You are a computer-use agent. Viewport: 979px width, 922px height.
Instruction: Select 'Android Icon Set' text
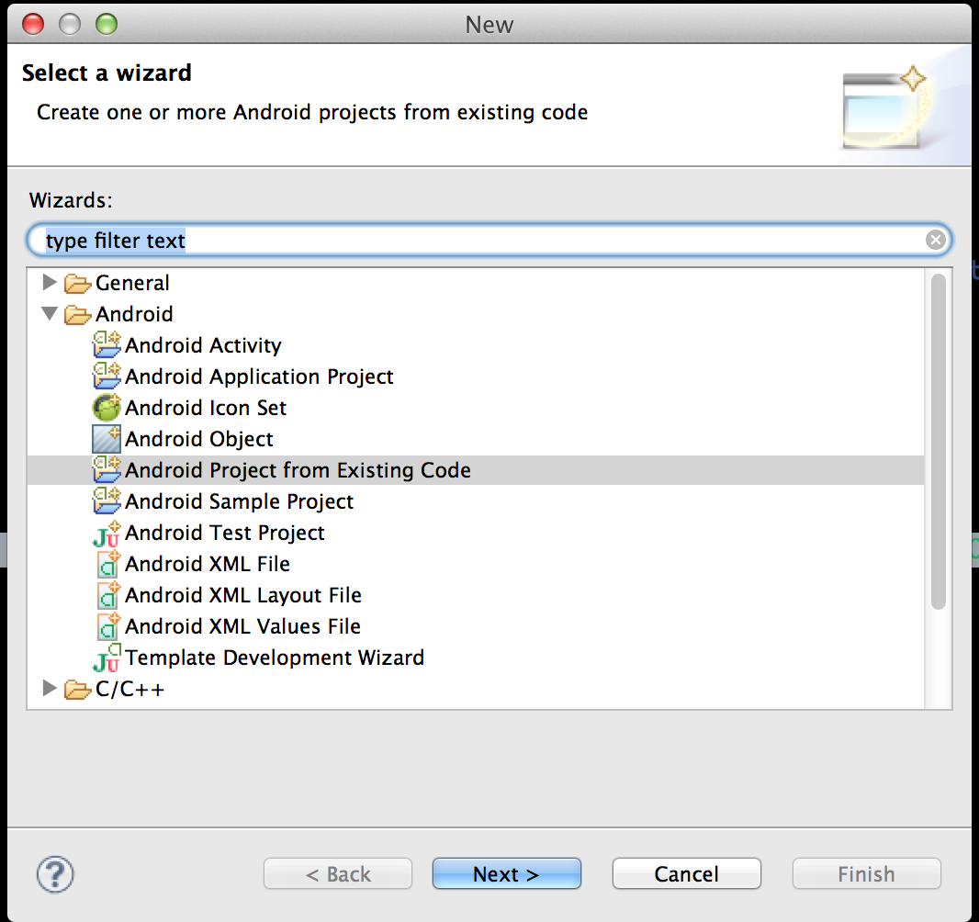click(x=206, y=408)
